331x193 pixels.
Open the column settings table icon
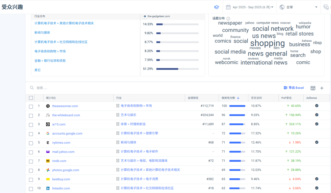point(313,88)
